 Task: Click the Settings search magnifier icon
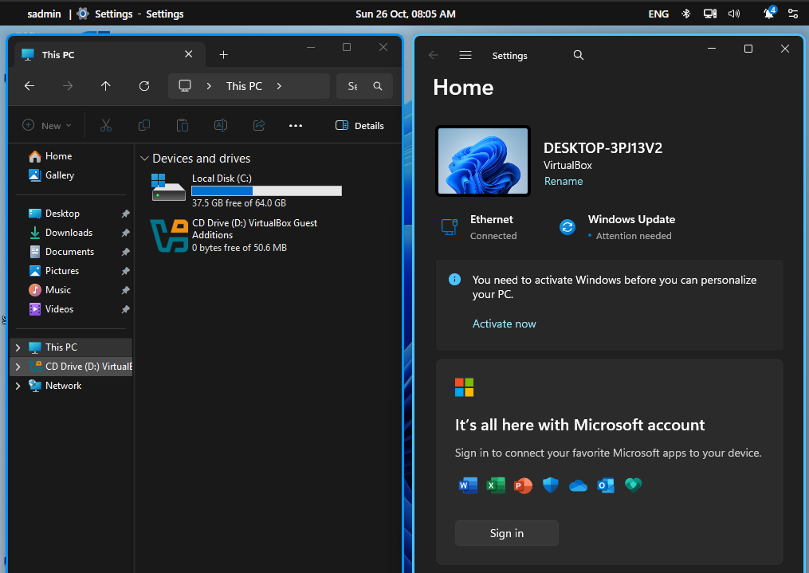point(579,56)
